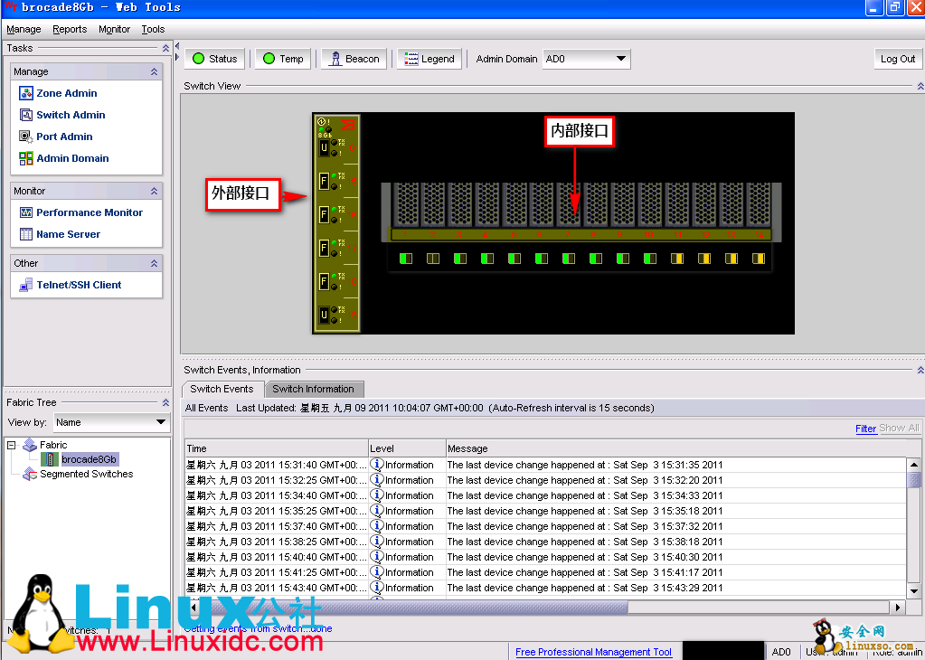Collapse the Manage panel section
The height and width of the screenshot is (660, 925).
click(x=154, y=71)
